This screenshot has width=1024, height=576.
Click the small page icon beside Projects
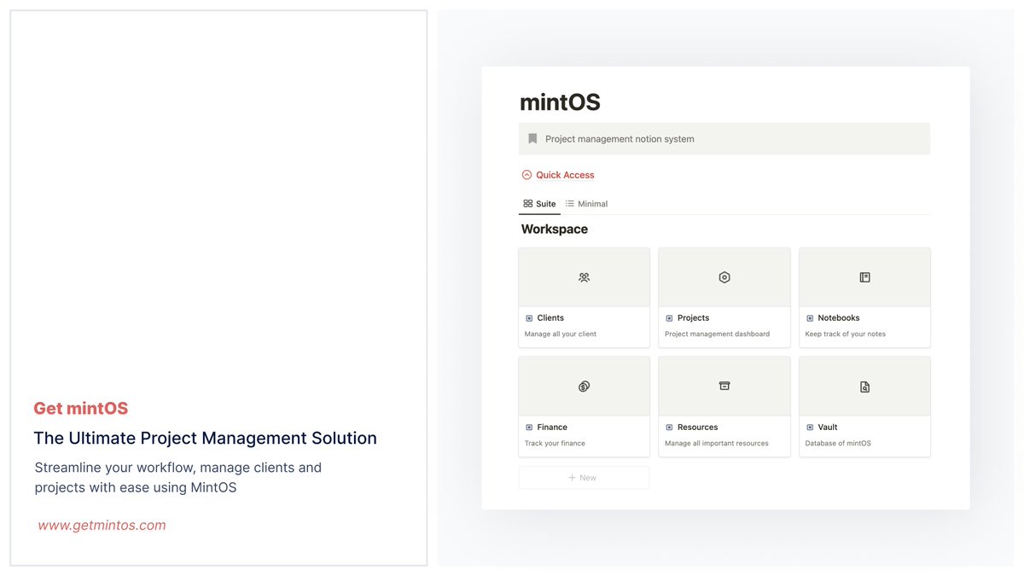click(669, 318)
